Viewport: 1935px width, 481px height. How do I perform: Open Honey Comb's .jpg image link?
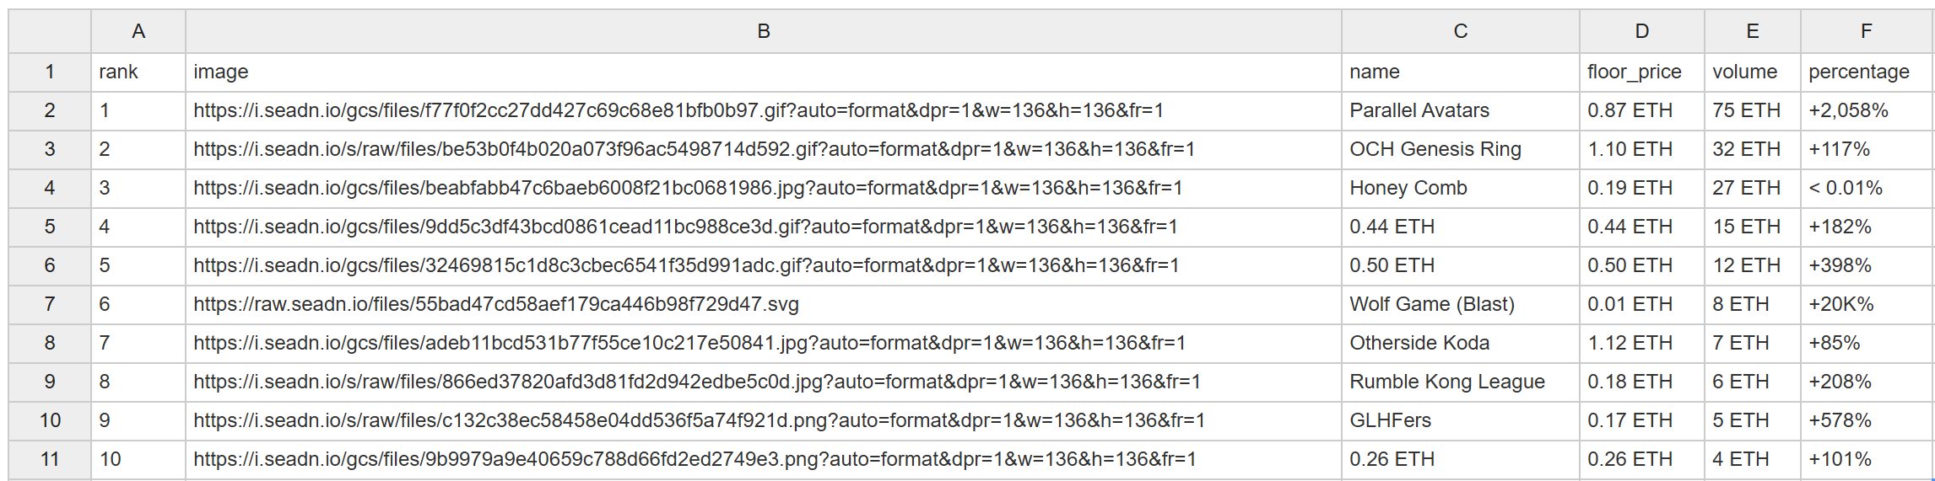click(688, 188)
